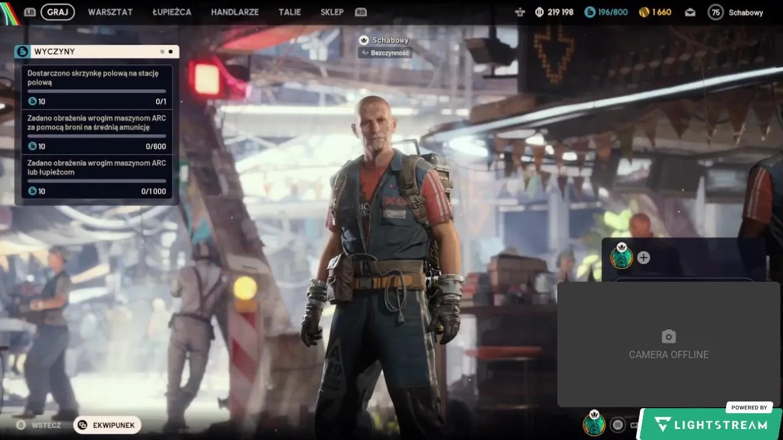Click the LB bumper icon

coord(29,12)
